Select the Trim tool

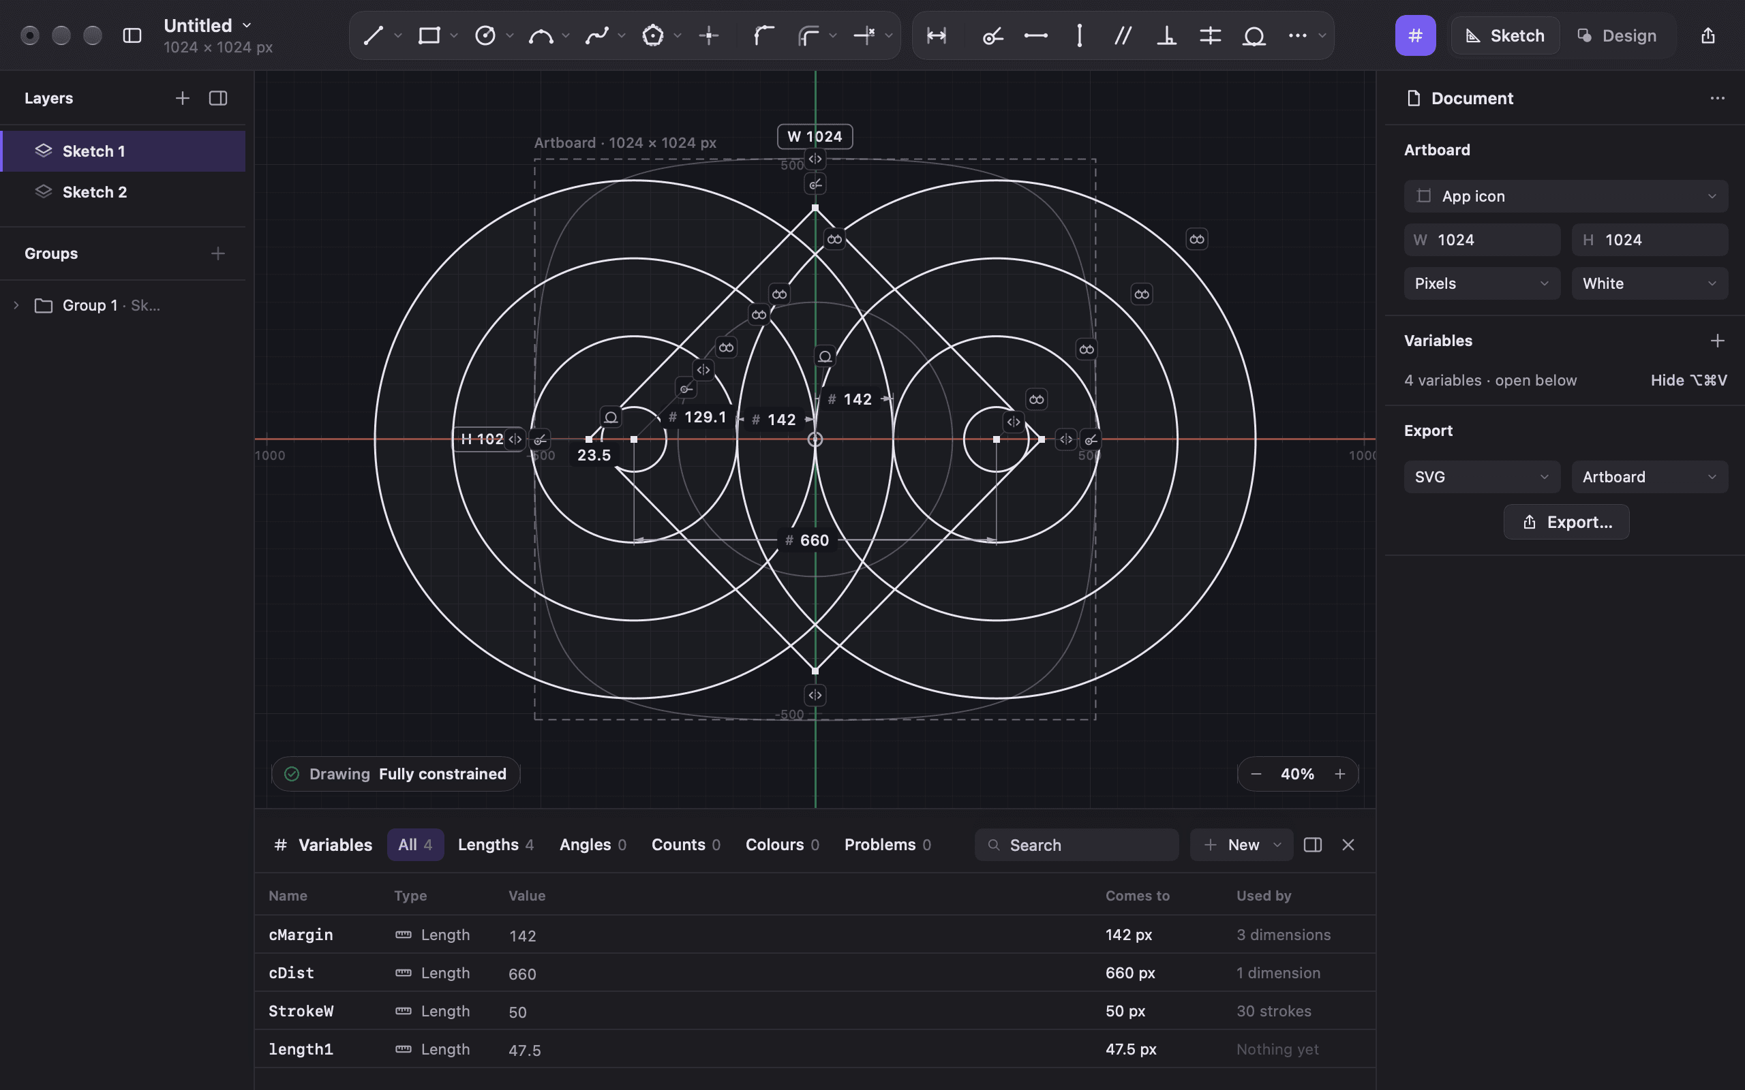[864, 35]
